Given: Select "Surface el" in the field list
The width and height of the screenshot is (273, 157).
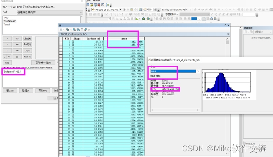Looking at the screenshot, I should click(x=10, y=21).
